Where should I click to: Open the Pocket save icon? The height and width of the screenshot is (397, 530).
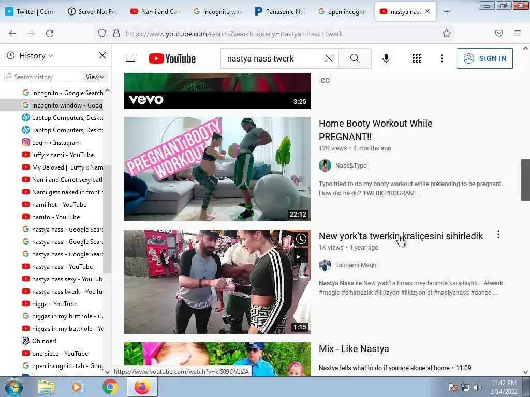499,33
